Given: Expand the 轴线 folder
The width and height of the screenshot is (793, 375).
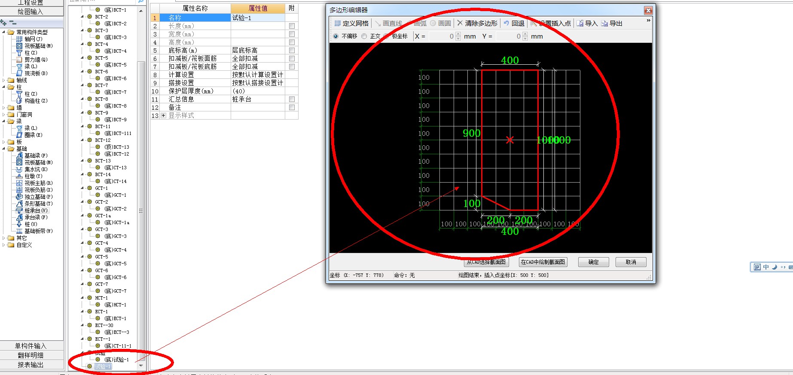Looking at the screenshot, I should (x=4, y=80).
